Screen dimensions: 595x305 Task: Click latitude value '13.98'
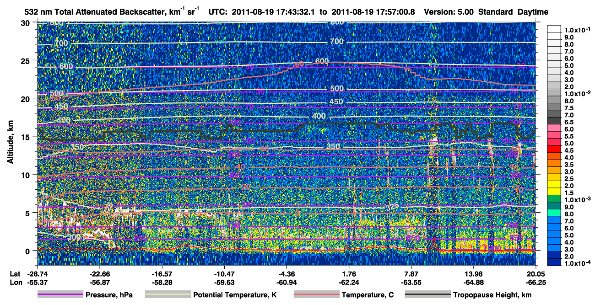click(x=474, y=274)
